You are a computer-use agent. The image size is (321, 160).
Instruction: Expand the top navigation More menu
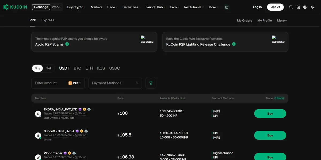coord(213,7)
